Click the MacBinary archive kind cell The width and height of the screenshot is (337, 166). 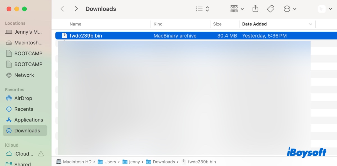click(175, 36)
